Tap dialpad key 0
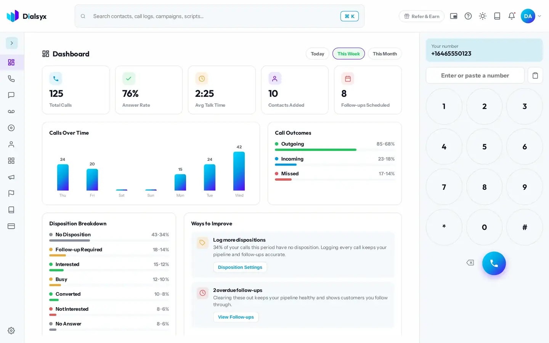This screenshot has width=549, height=343. tap(484, 227)
